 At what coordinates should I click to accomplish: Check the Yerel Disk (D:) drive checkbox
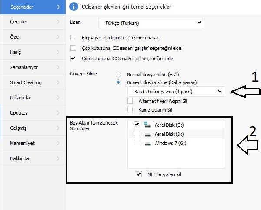(136, 134)
